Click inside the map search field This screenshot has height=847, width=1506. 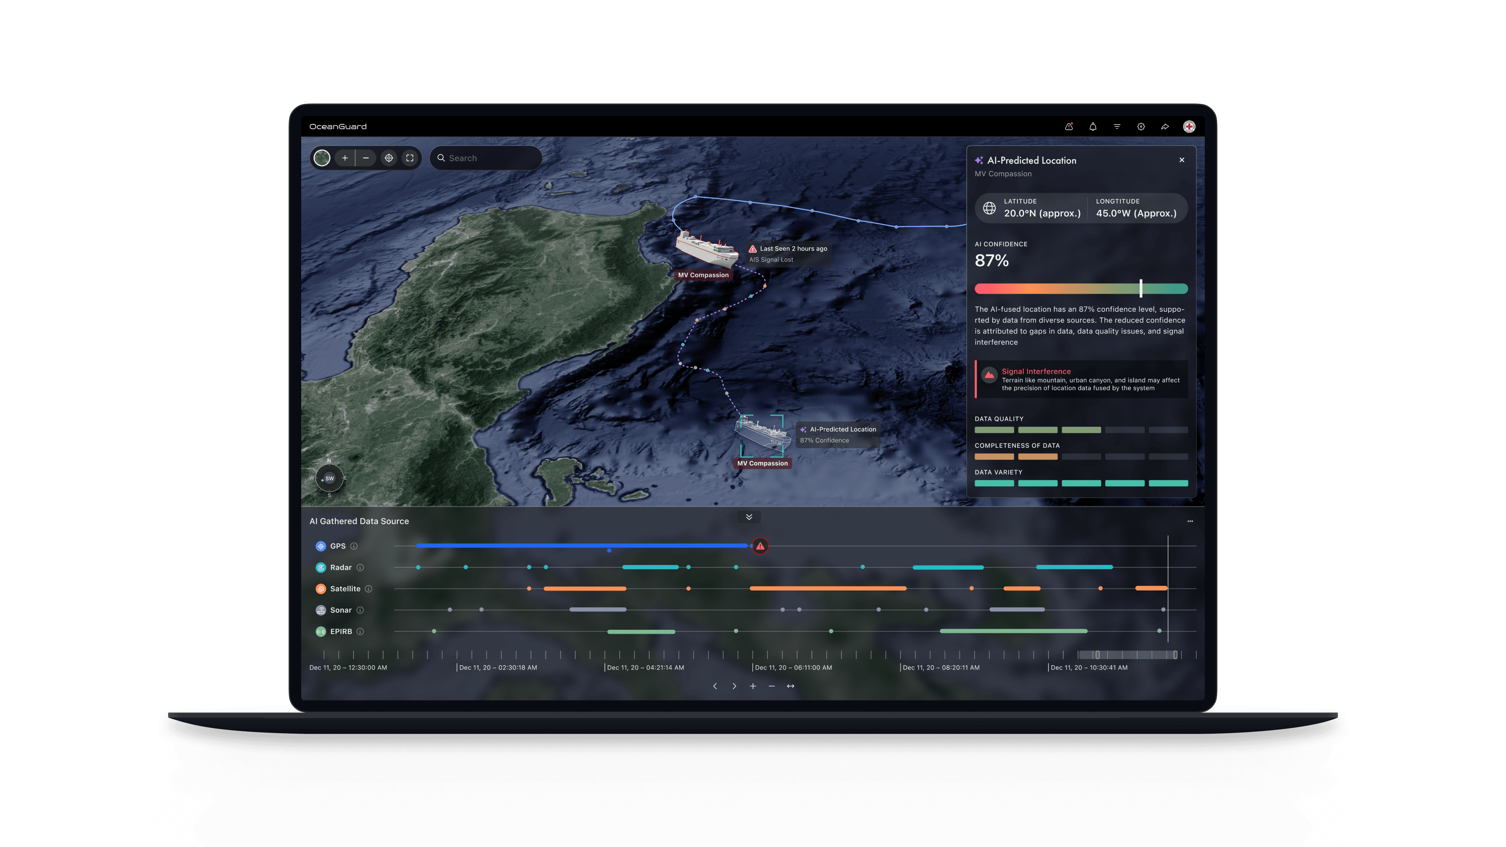click(485, 158)
